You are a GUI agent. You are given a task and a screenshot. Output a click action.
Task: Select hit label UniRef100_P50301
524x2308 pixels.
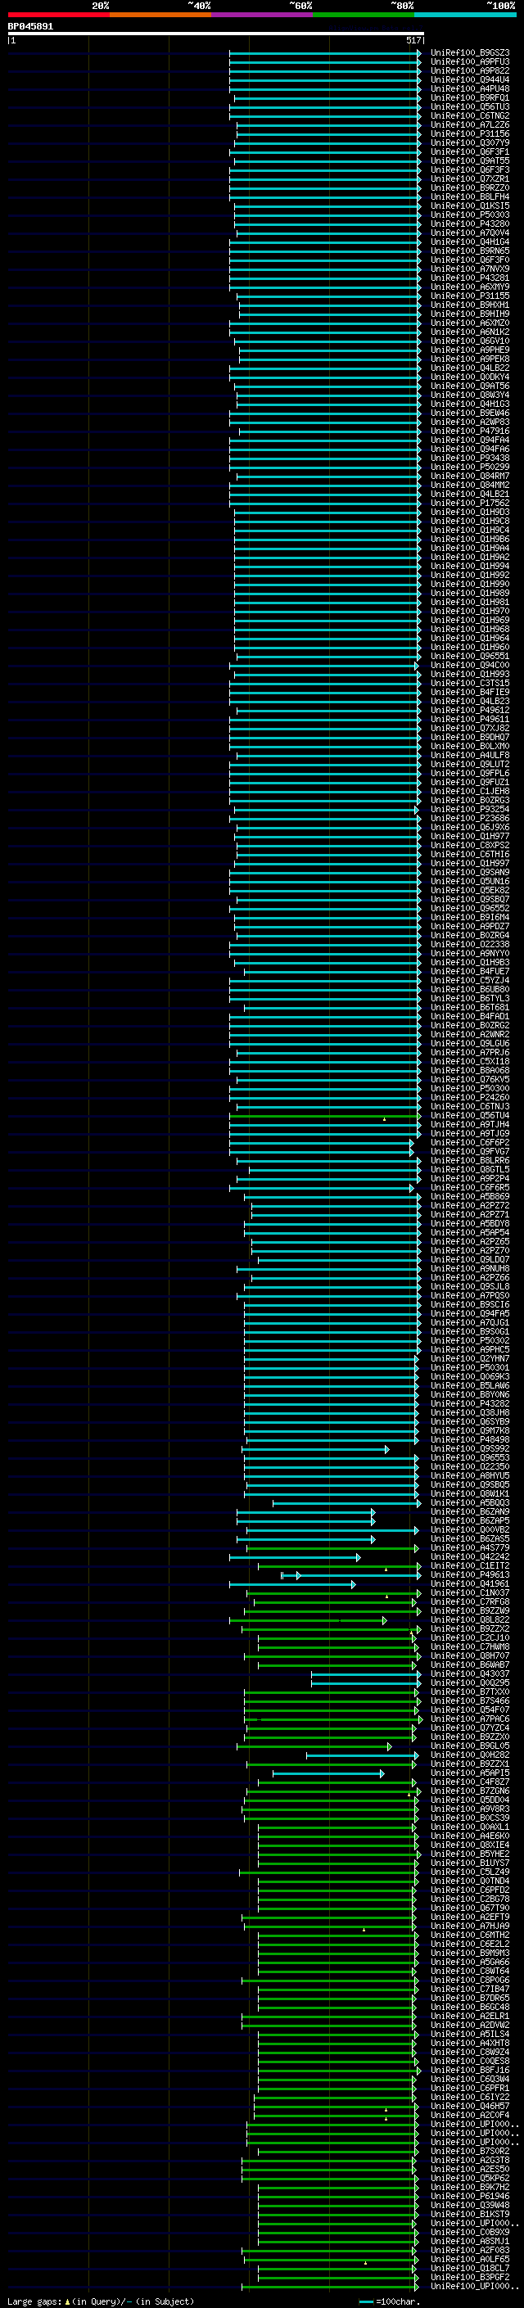coord(470,1368)
